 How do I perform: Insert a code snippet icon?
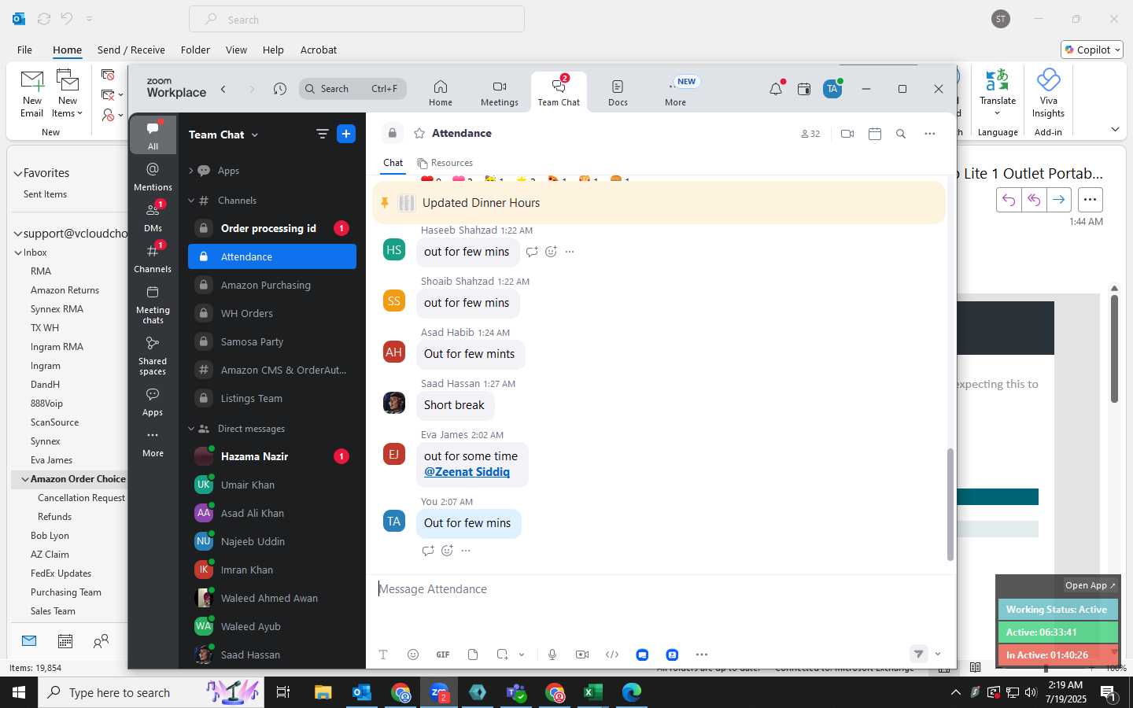(612, 655)
